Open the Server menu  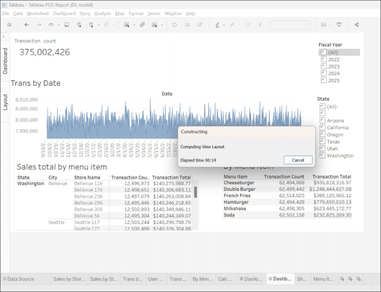tap(154, 13)
